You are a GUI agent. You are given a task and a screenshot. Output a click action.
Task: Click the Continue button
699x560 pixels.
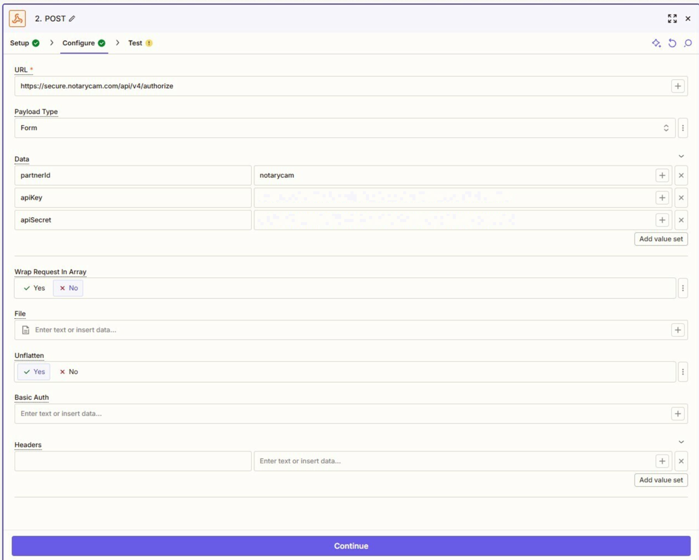351,546
